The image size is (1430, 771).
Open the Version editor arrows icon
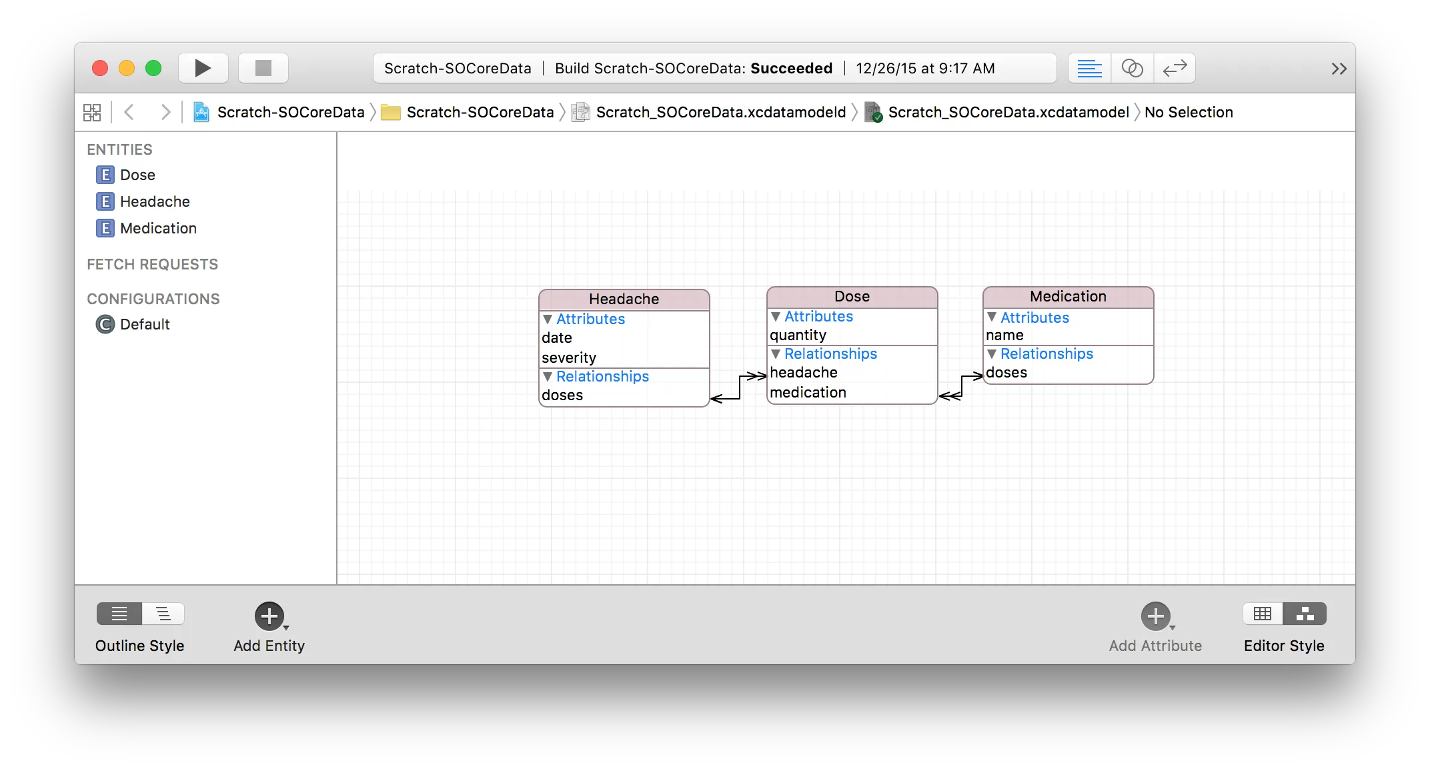pyautogui.click(x=1175, y=68)
